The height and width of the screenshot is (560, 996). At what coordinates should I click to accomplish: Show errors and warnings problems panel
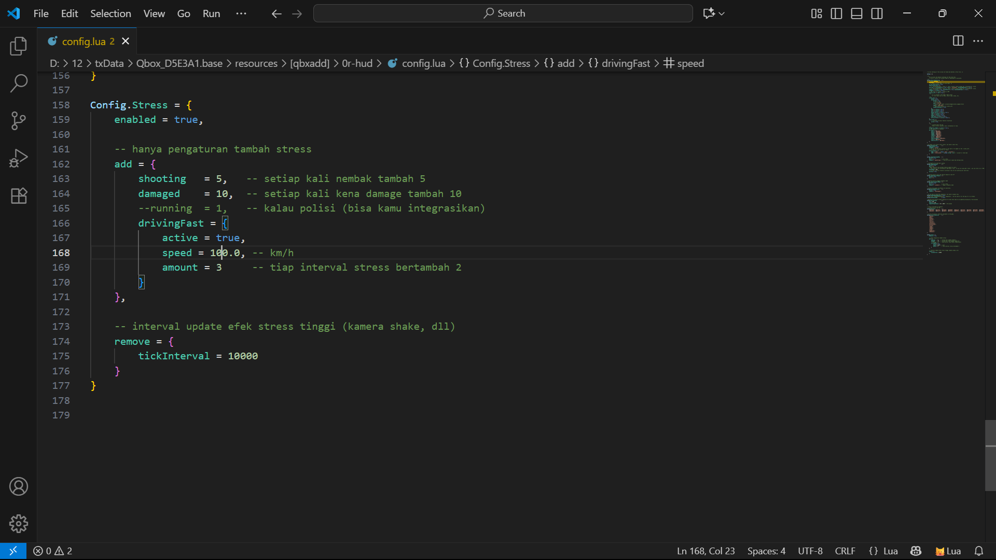tap(52, 551)
